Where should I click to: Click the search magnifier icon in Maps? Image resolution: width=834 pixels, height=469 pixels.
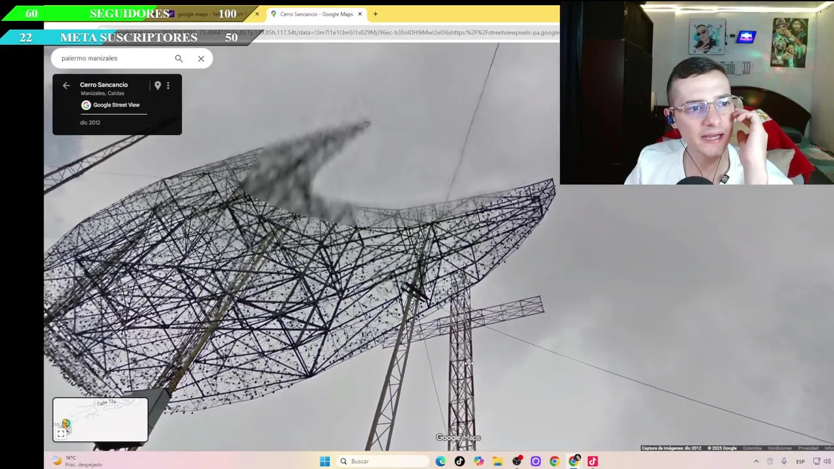[179, 59]
